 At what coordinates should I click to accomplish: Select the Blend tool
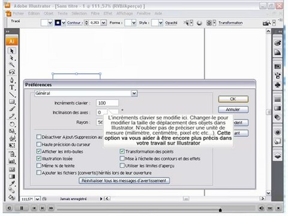(x=12, y=190)
